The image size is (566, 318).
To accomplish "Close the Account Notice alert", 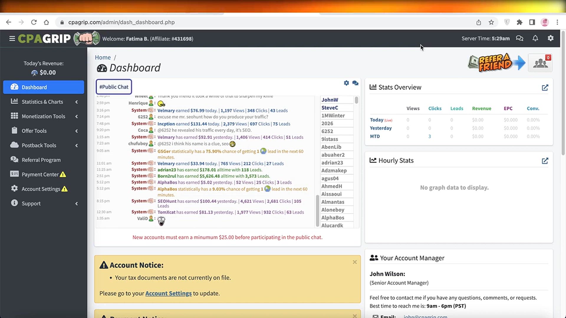I will [355, 262].
